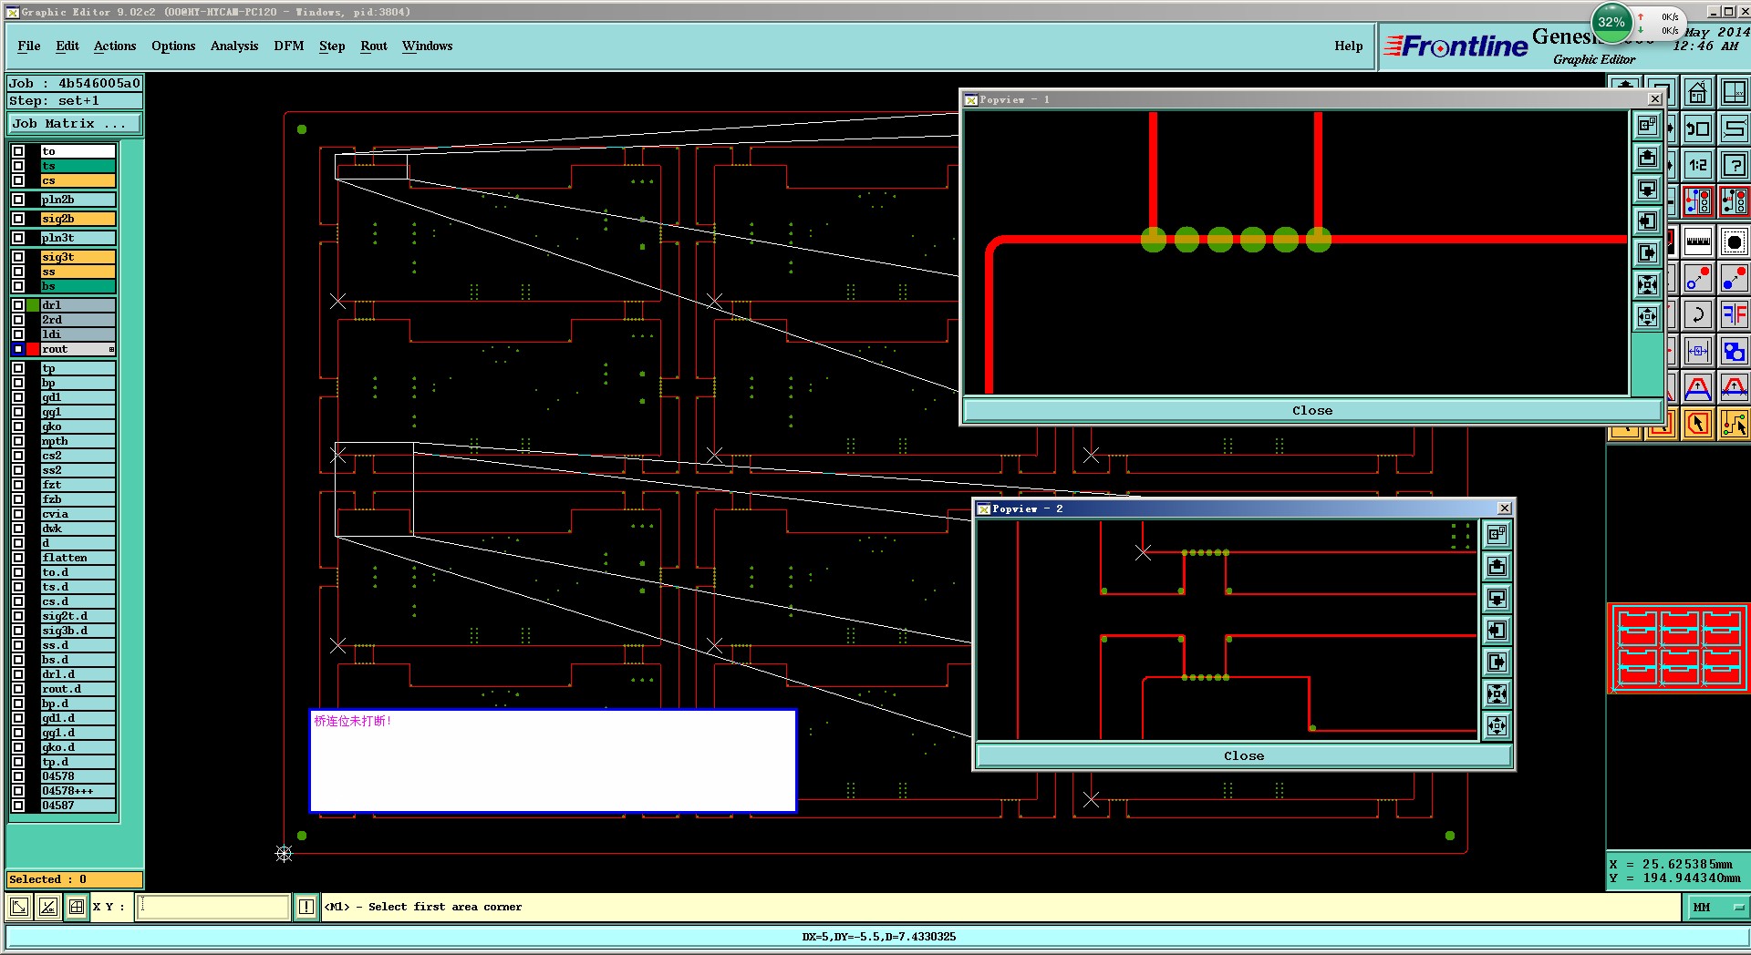Click the green color swatch of drl layer
Image resolution: width=1751 pixels, height=955 pixels.
pyautogui.click(x=33, y=305)
